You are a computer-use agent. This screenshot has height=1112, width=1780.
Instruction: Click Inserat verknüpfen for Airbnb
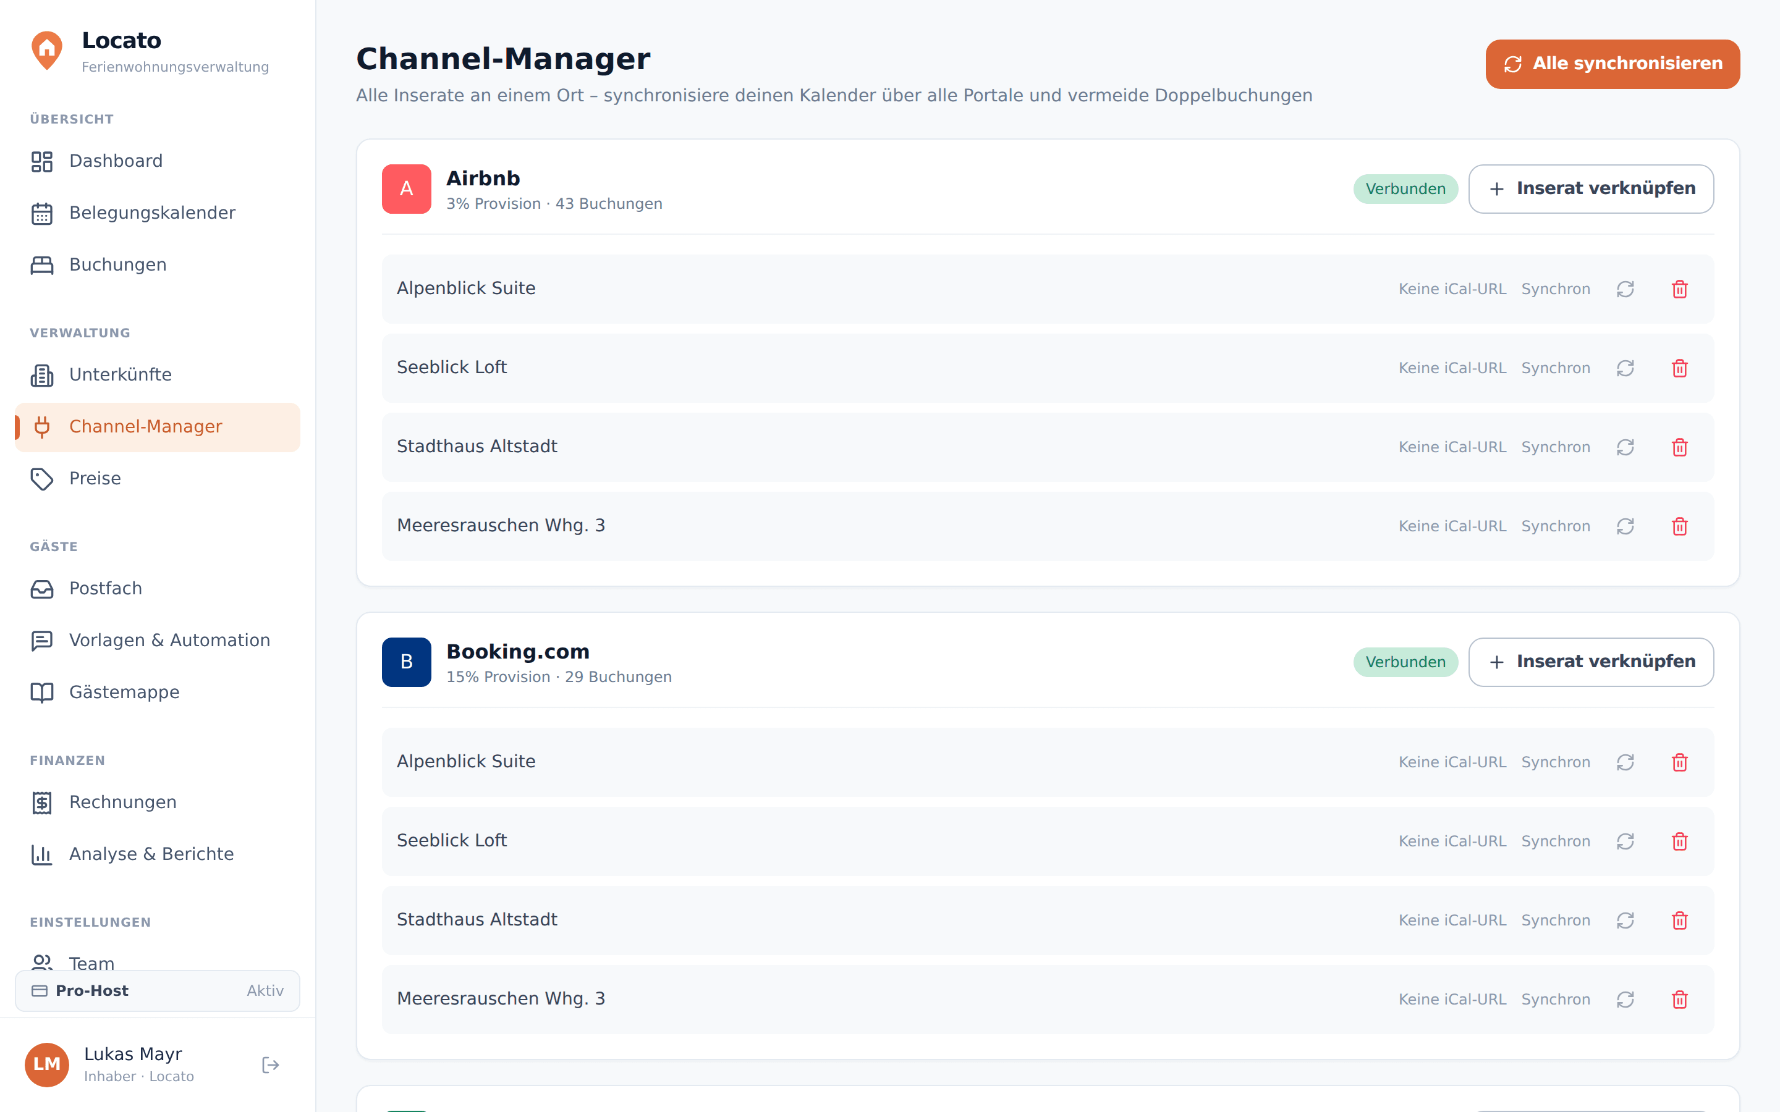1591,189
